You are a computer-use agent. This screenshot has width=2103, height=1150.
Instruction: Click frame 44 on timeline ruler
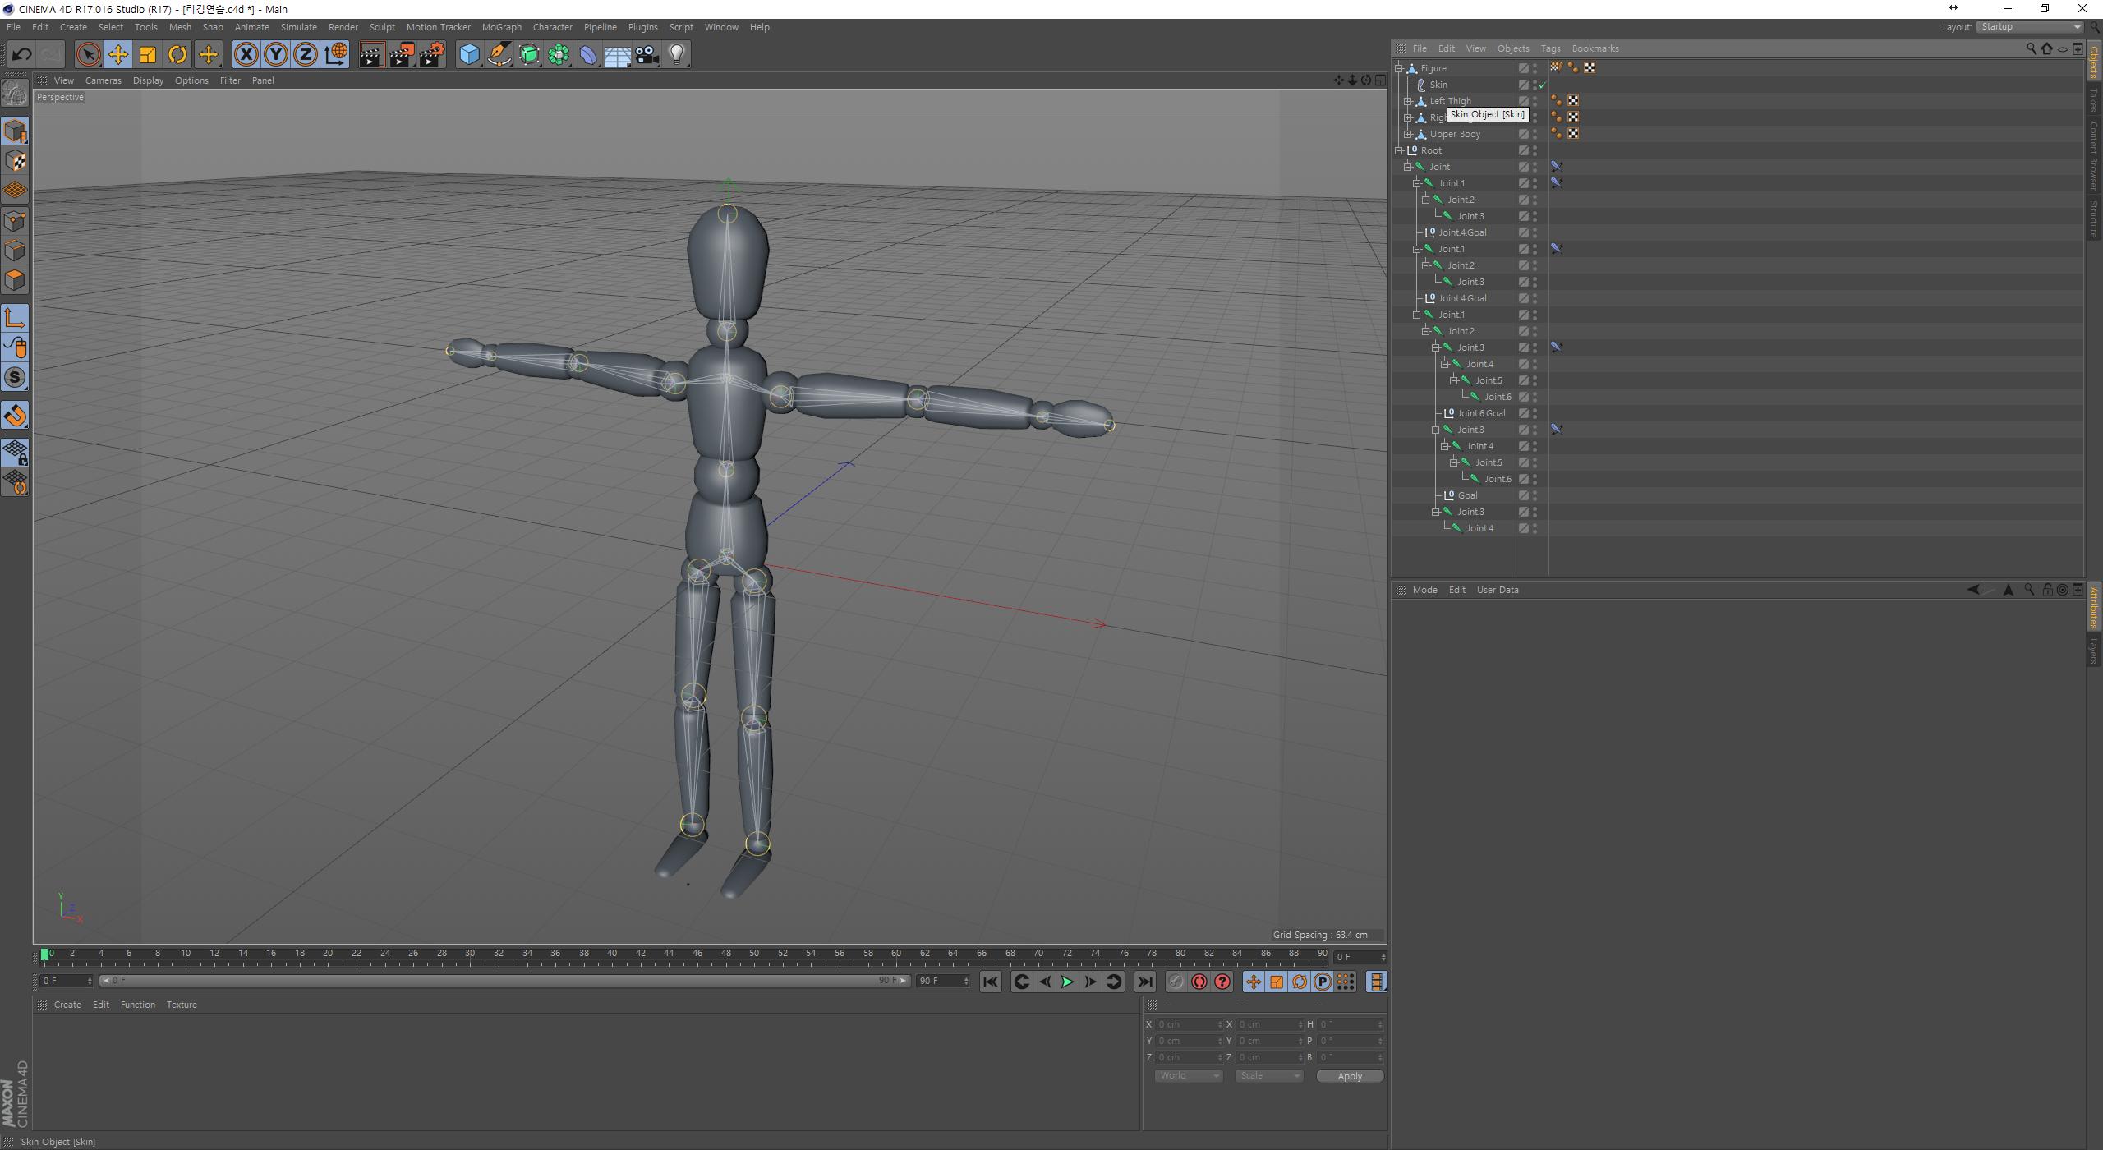tap(669, 954)
